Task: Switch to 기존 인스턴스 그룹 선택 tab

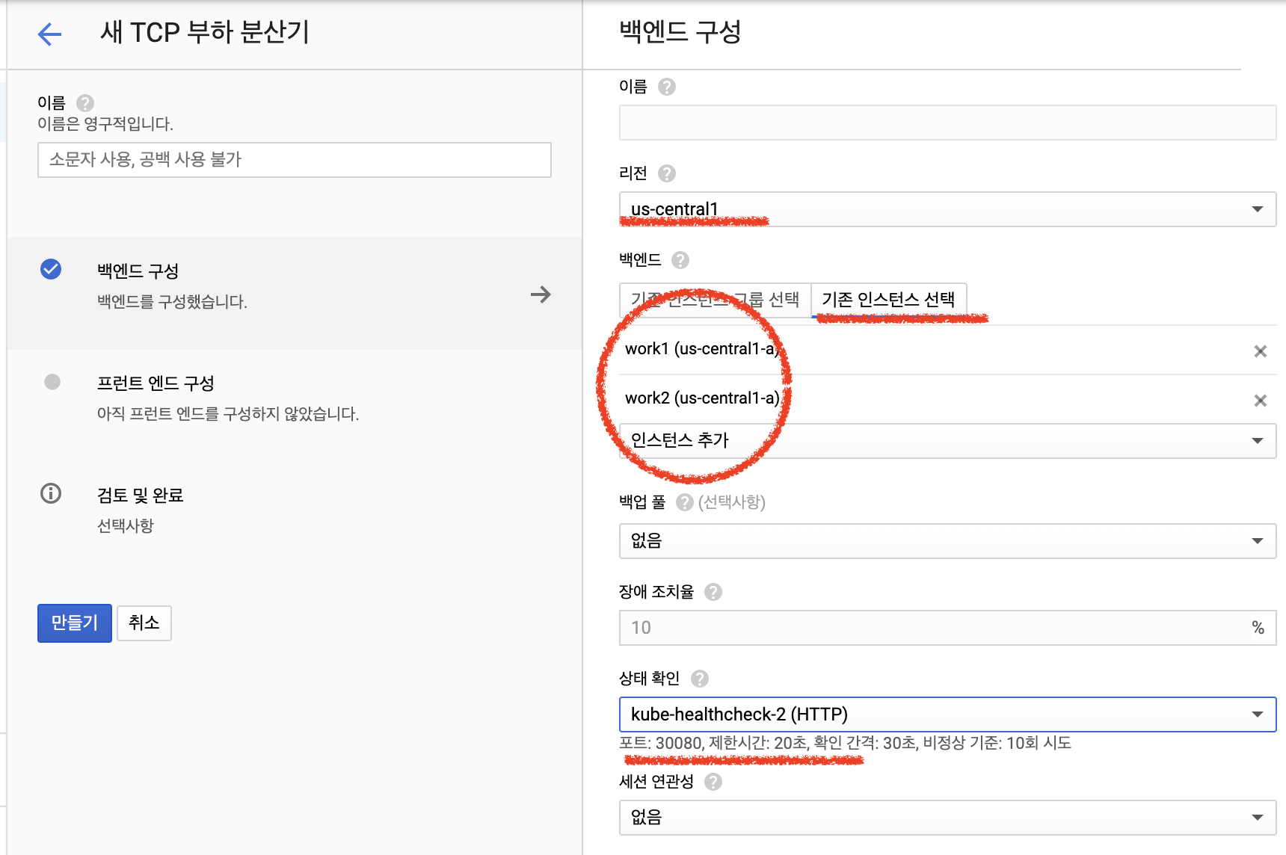Action: click(716, 300)
